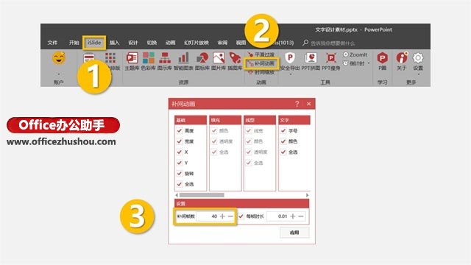Click the smiley account icon
Viewport: 471px width, 265px height.
[x=59, y=58]
